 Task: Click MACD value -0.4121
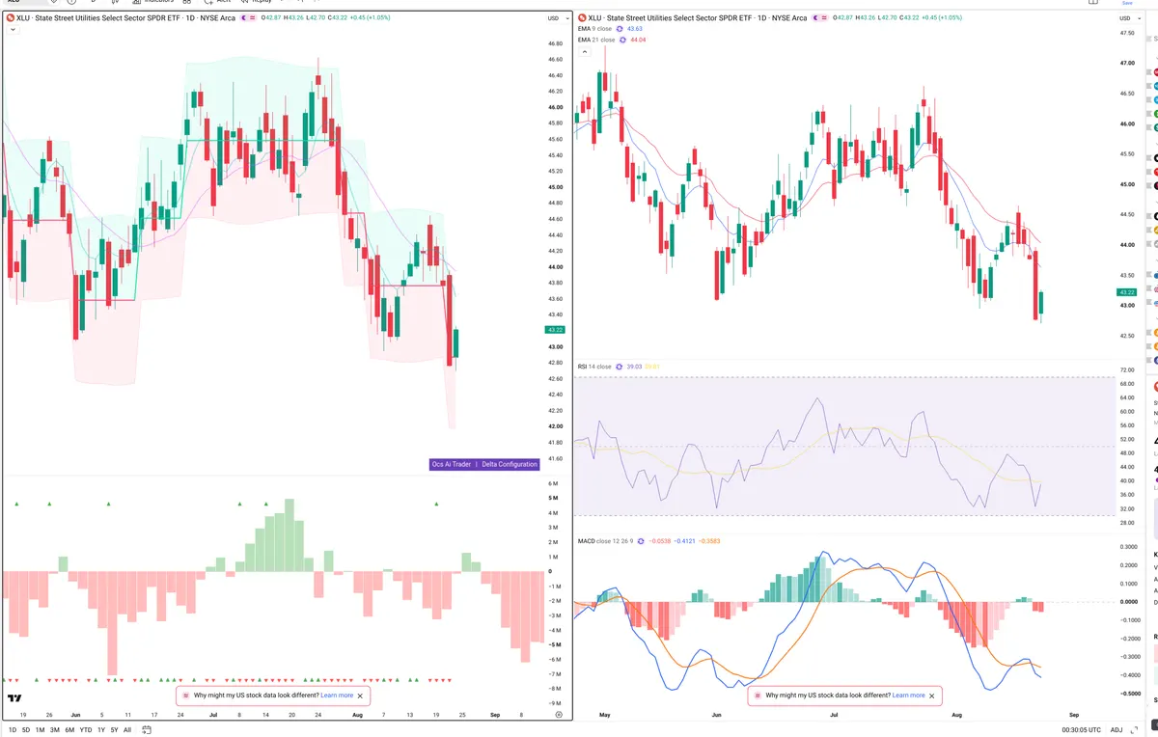point(683,541)
